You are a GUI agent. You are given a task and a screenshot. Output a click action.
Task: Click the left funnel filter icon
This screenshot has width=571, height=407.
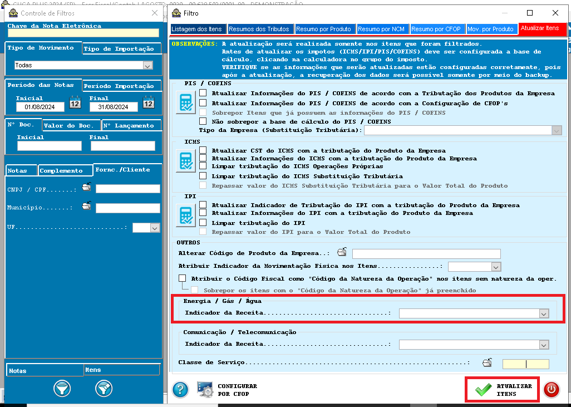pyautogui.click(x=62, y=389)
